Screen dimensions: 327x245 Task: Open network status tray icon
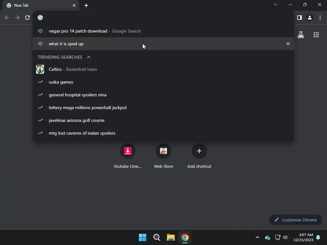(x=278, y=237)
